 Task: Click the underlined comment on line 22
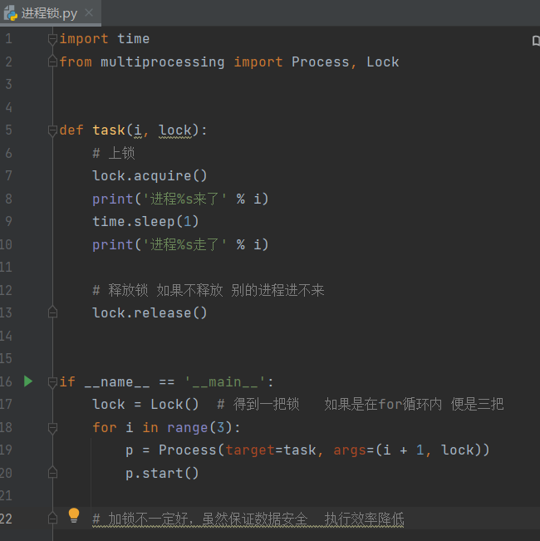tap(248, 519)
